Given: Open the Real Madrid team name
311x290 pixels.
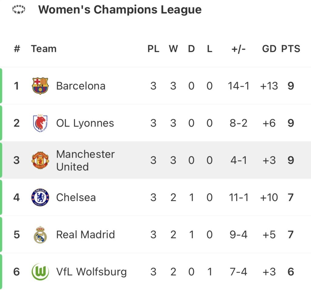Looking at the screenshot, I should pos(86,235).
